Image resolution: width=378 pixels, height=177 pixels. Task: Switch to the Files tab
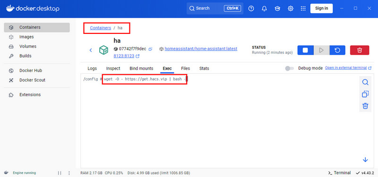coord(185,68)
